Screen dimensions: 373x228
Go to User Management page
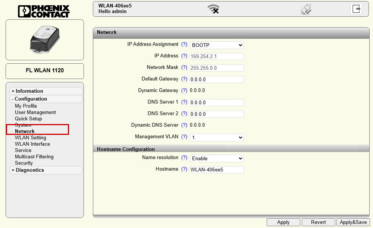35,112
